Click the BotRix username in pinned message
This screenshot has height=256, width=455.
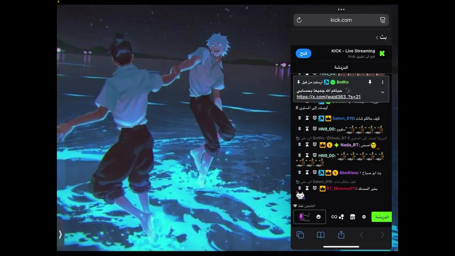[x=343, y=82]
